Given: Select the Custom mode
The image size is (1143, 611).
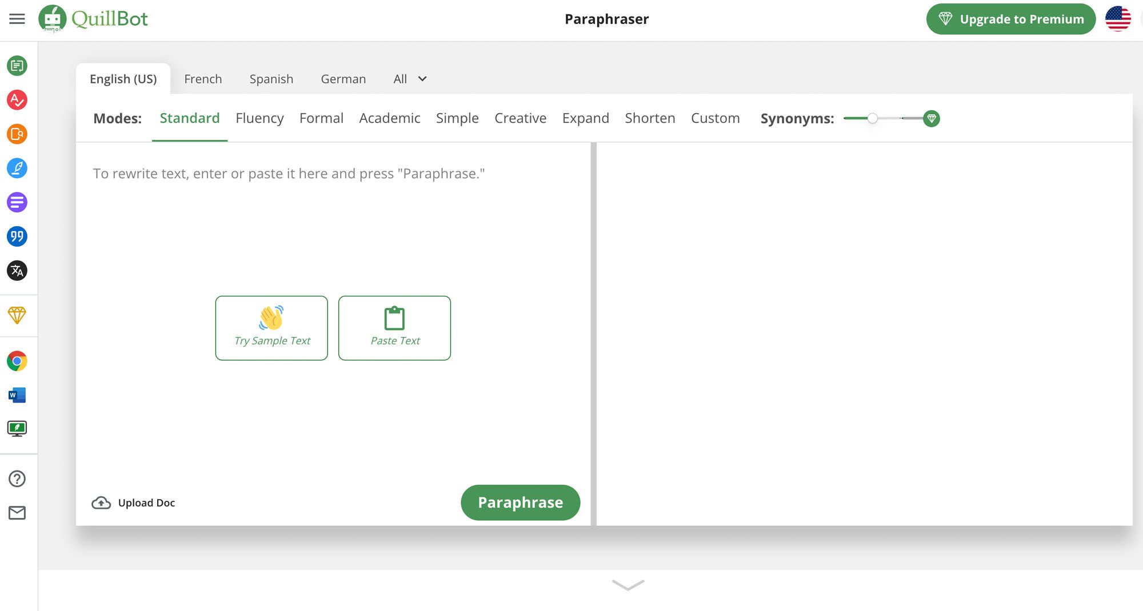Looking at the screenshot, I should (x=716, y=118).
